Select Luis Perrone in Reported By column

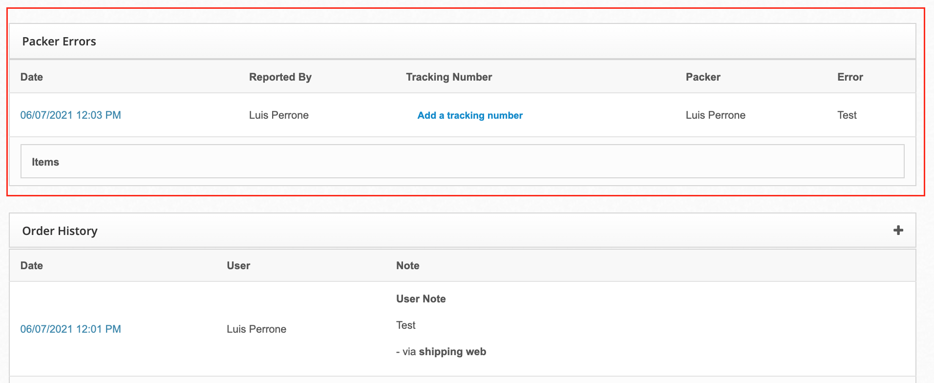click(279, 115)
